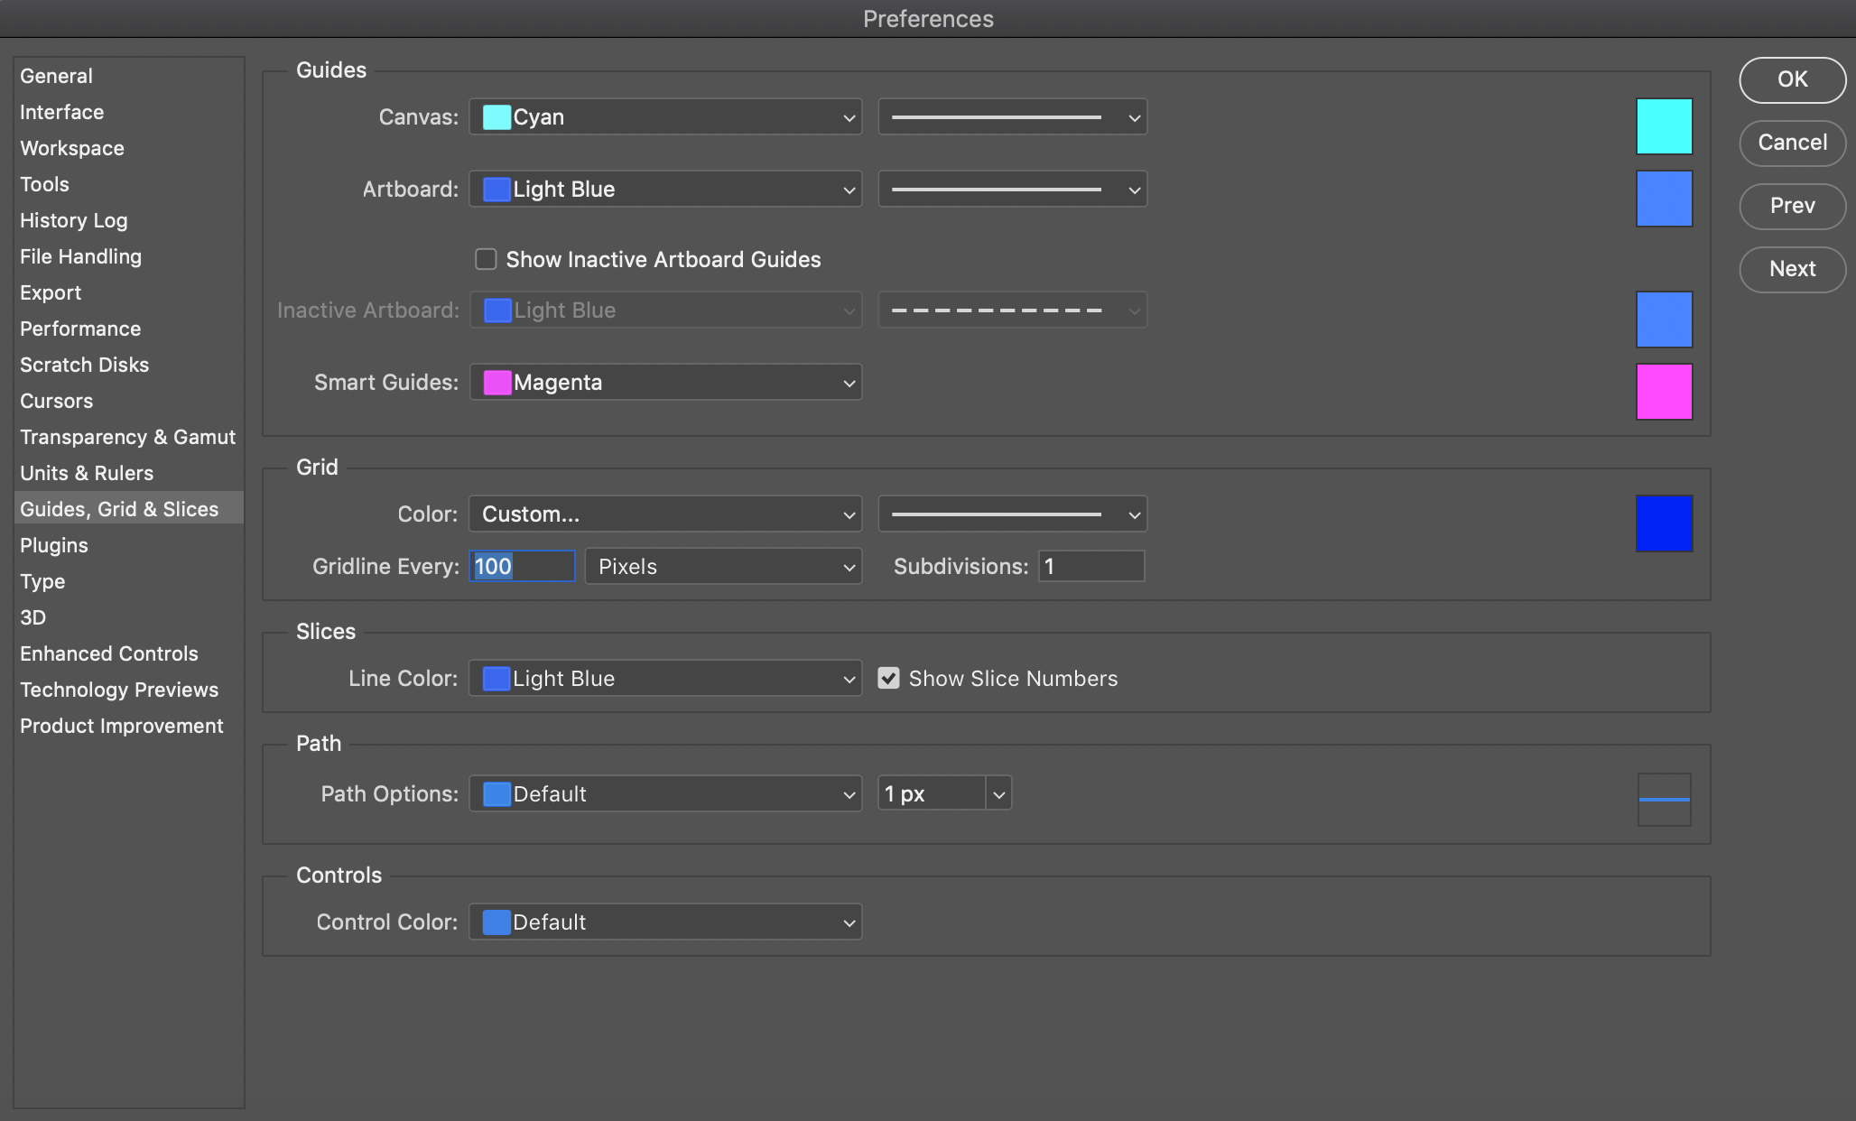Image resolution: width=1856 pixels, height=1121 pixels.
Task: Click the Subdivisions input field
Action: click(1090, 567)
